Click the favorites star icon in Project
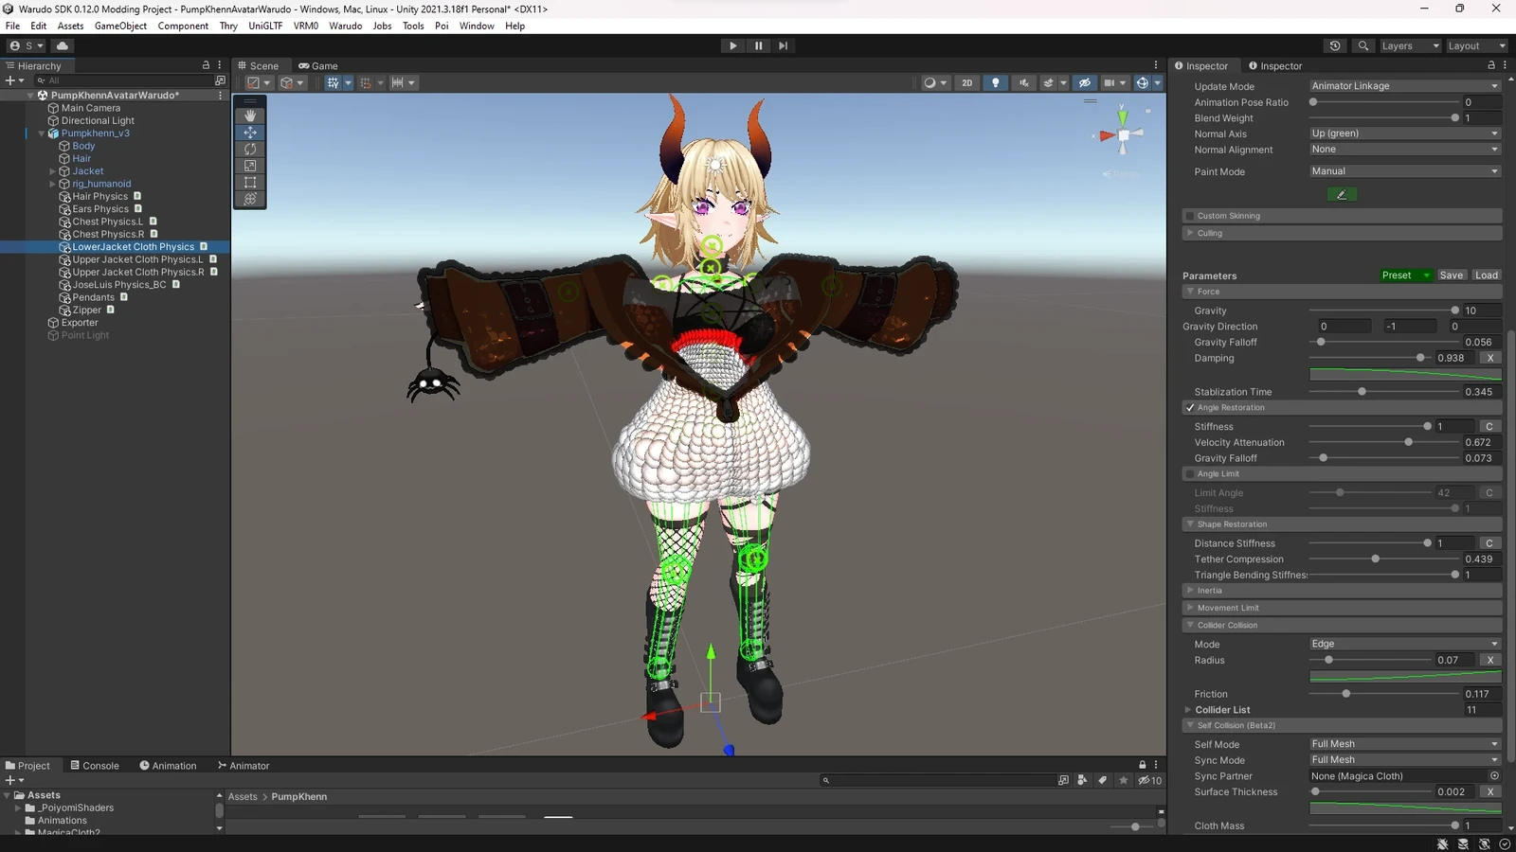The image size is (1516, 852). pos(1123,780)
